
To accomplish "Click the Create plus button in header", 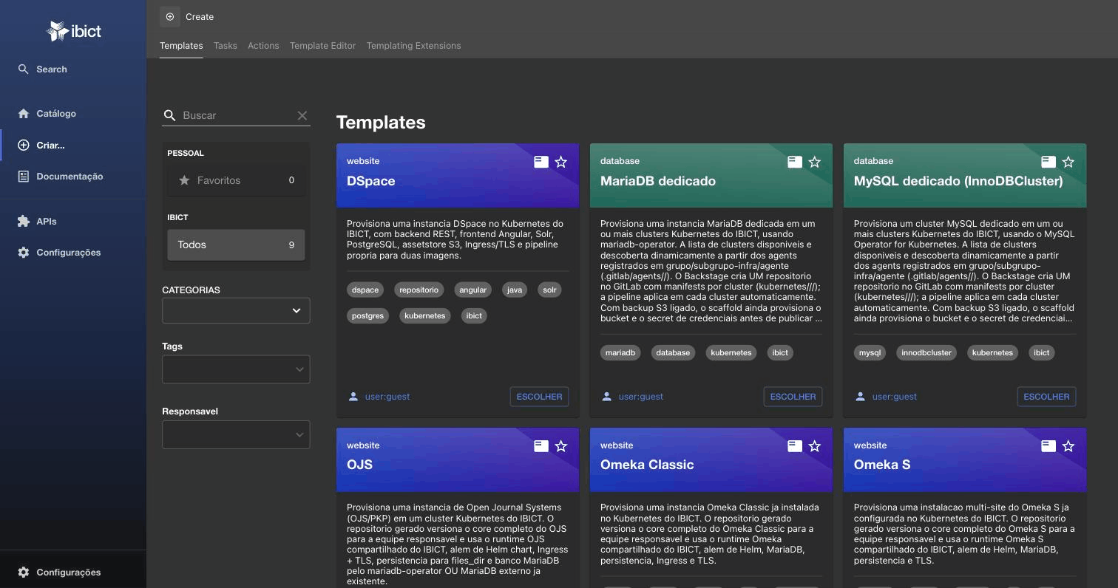I will 169,16.
